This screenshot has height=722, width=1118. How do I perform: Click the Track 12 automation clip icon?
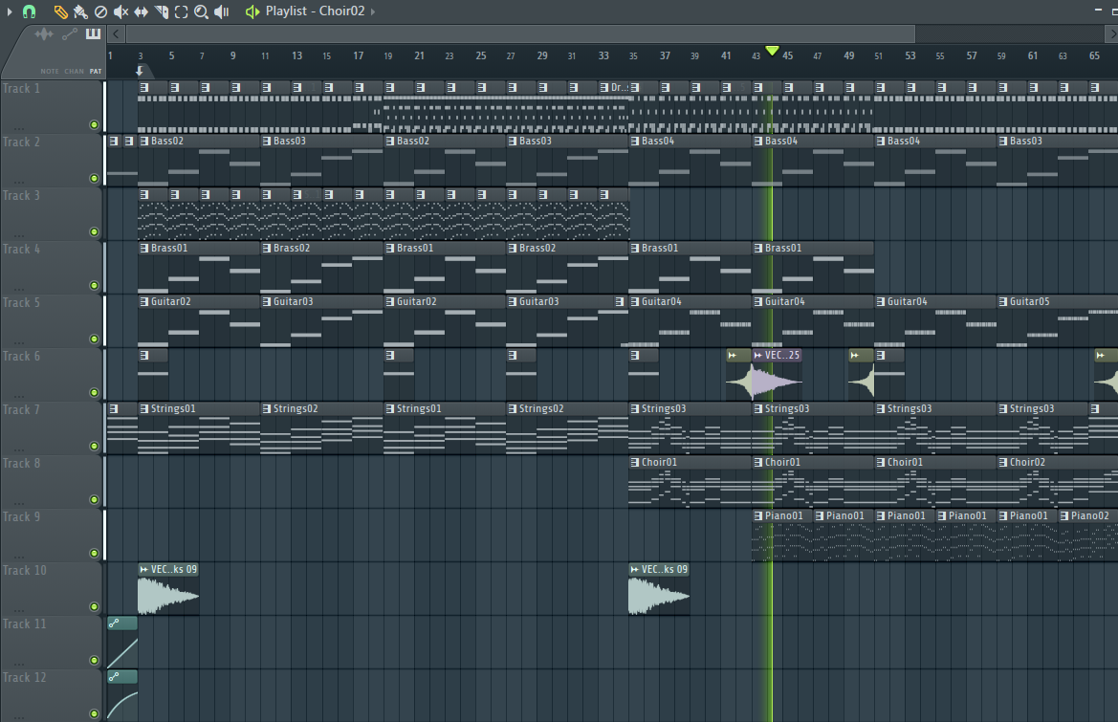click(x=114, y=677)
